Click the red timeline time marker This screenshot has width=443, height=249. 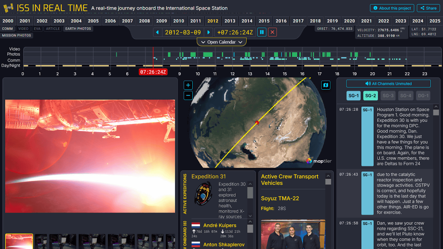(153, 72)
